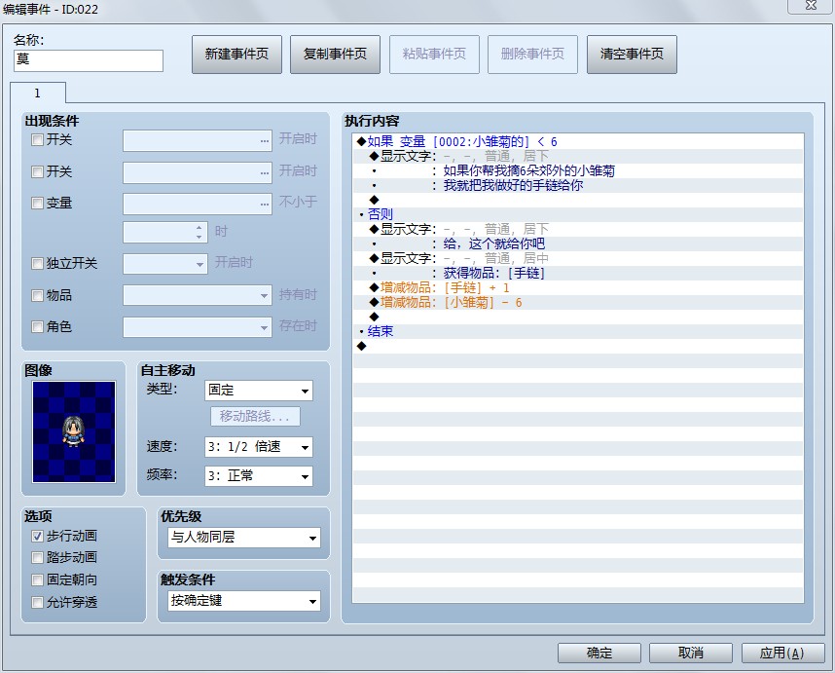Click the 变量 selector ellipsis field
Image resolution: width=835 pixels, height=673 pixels.
coord(198,205)
